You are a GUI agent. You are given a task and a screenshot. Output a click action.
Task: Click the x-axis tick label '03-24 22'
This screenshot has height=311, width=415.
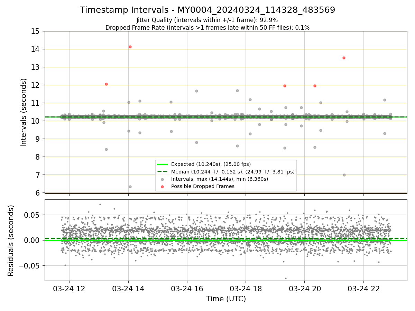[x=363, y=289]
